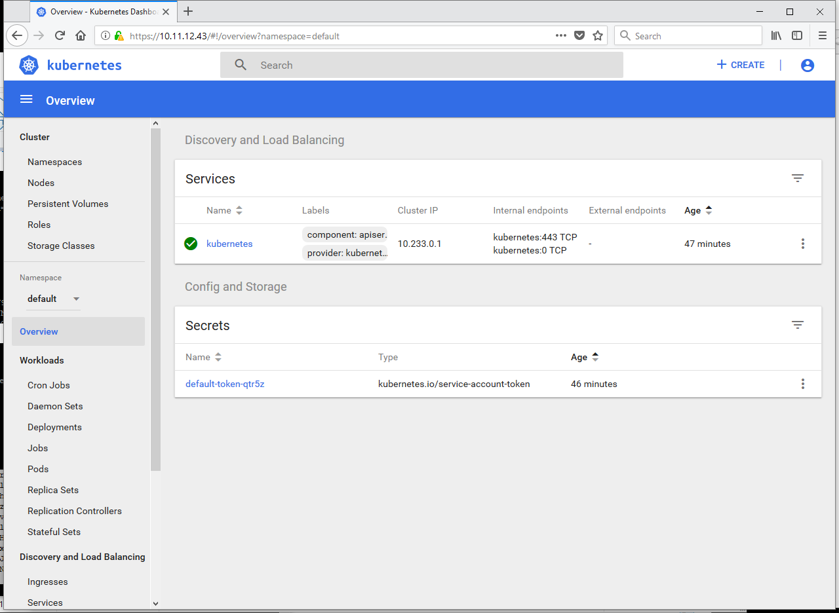Close the Kubernetes Dashboard tab
839x613 pixels.
(x=165, y=12)
